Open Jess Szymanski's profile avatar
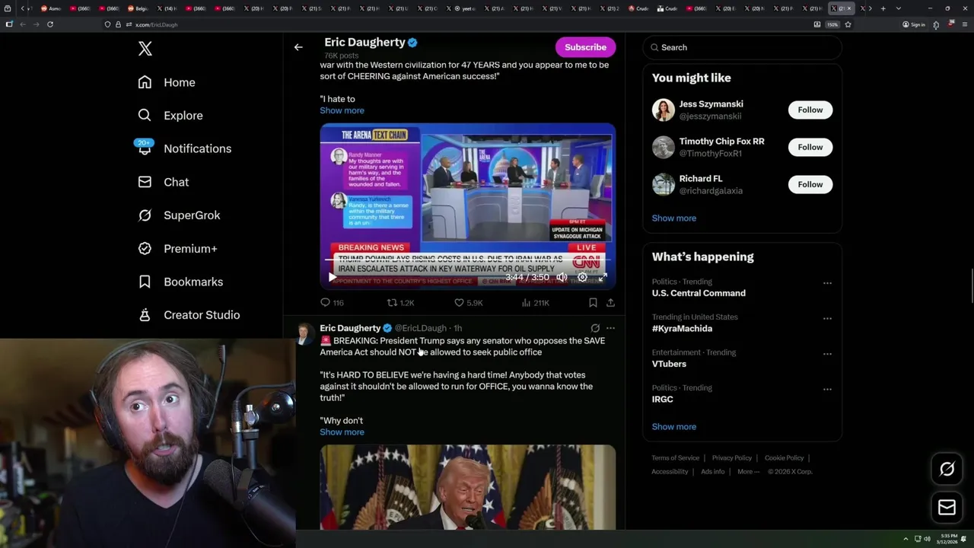The width and height of the screenshot is (974, 548). (x=664, y=110)
